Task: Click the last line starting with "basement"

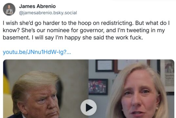Action: pos(73,38)
